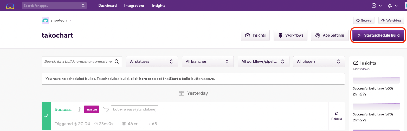
Task: Expand the chevron beside the plus icon
Action: (380, 6)
